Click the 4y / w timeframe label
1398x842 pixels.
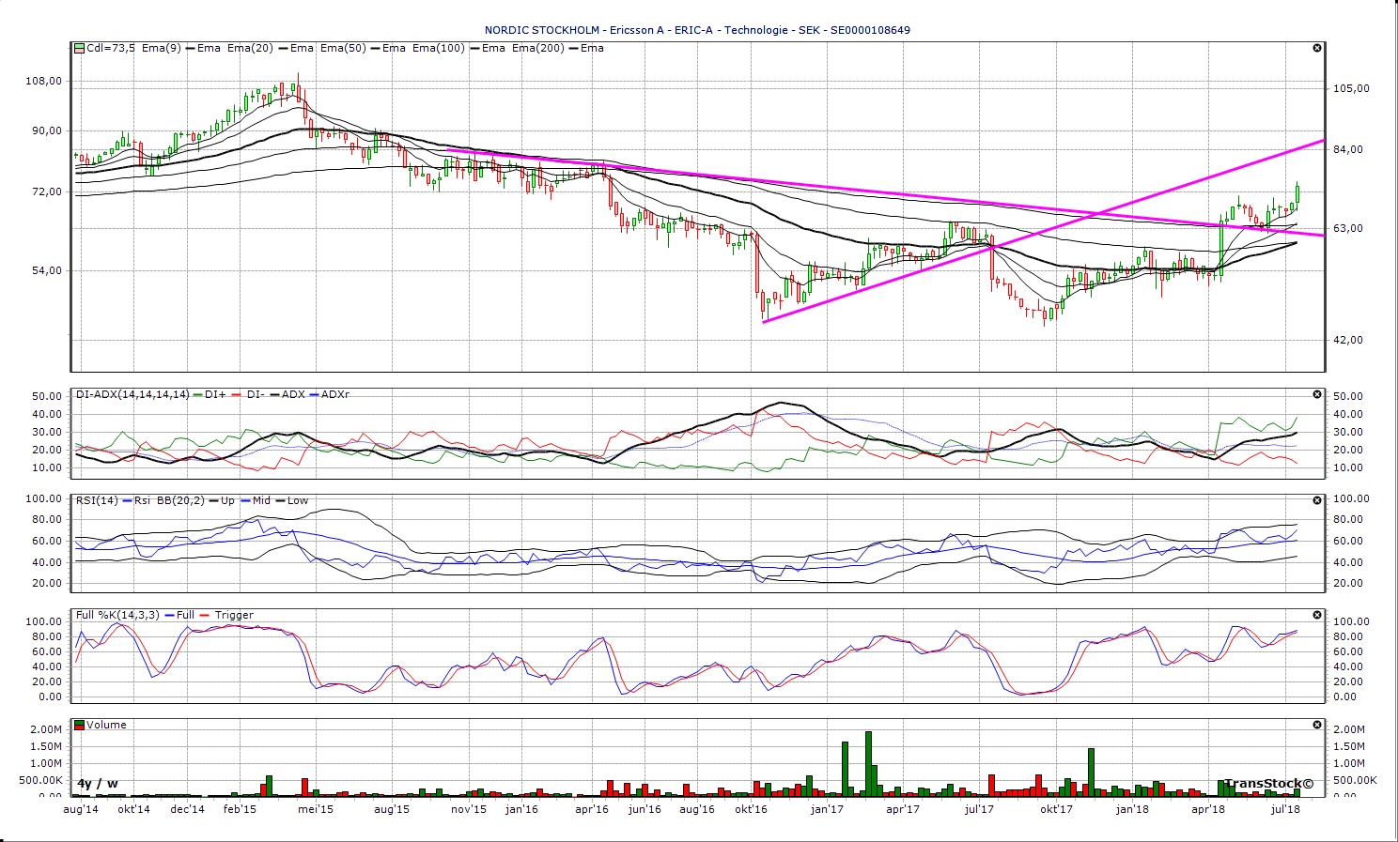(x=98, y=784)
